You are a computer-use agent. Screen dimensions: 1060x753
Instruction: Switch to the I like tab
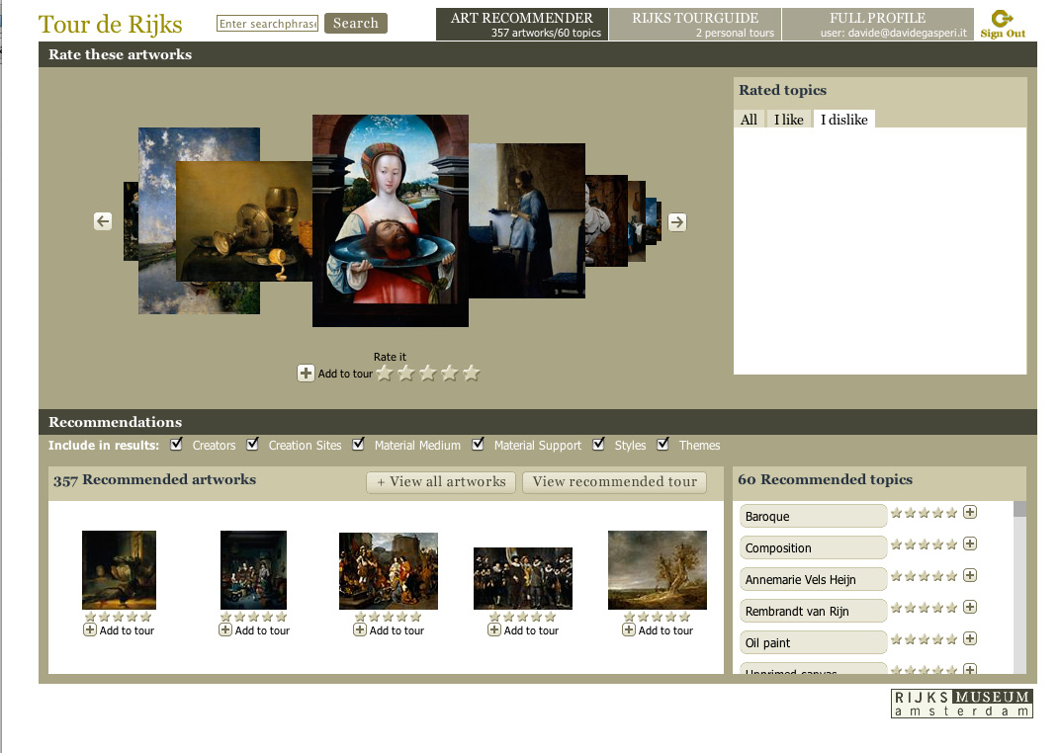click(788, 120)
